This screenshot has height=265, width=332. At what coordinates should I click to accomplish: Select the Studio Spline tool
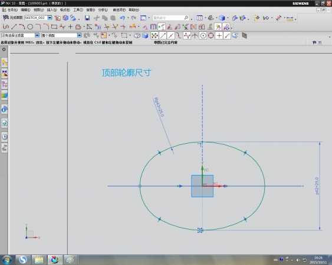63,27
